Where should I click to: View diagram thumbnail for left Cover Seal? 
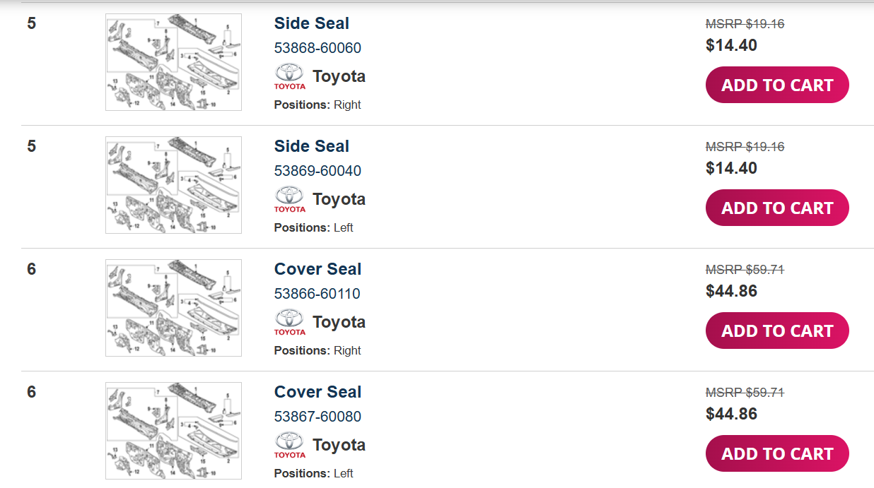pos(173,431)
